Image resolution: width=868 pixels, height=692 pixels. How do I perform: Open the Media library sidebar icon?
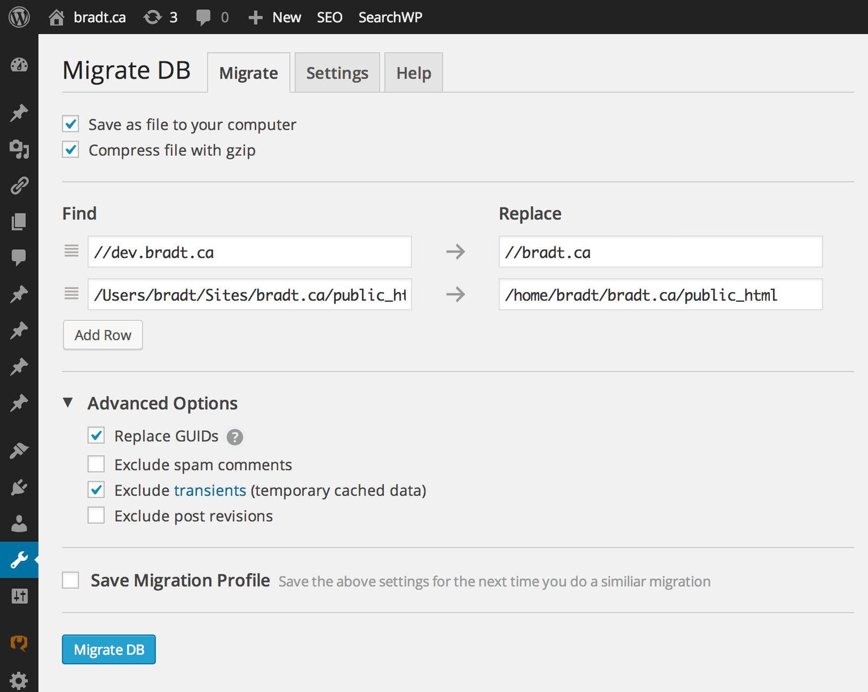[x=19, y=149]
